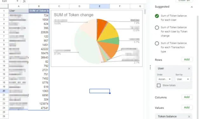Open the Sort by User dropdown
Viewport: 199px width, 119px height.
point(183,79)
